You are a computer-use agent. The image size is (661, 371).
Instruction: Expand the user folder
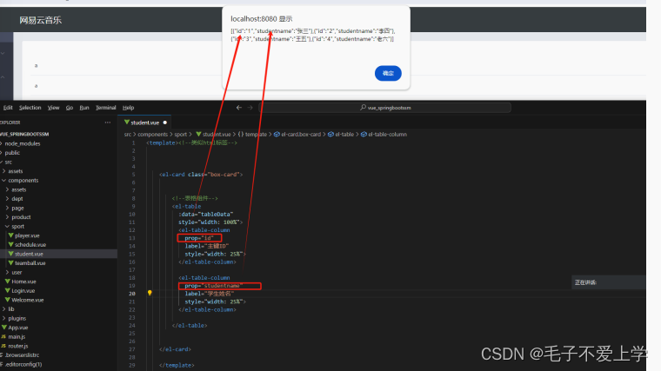17,273
